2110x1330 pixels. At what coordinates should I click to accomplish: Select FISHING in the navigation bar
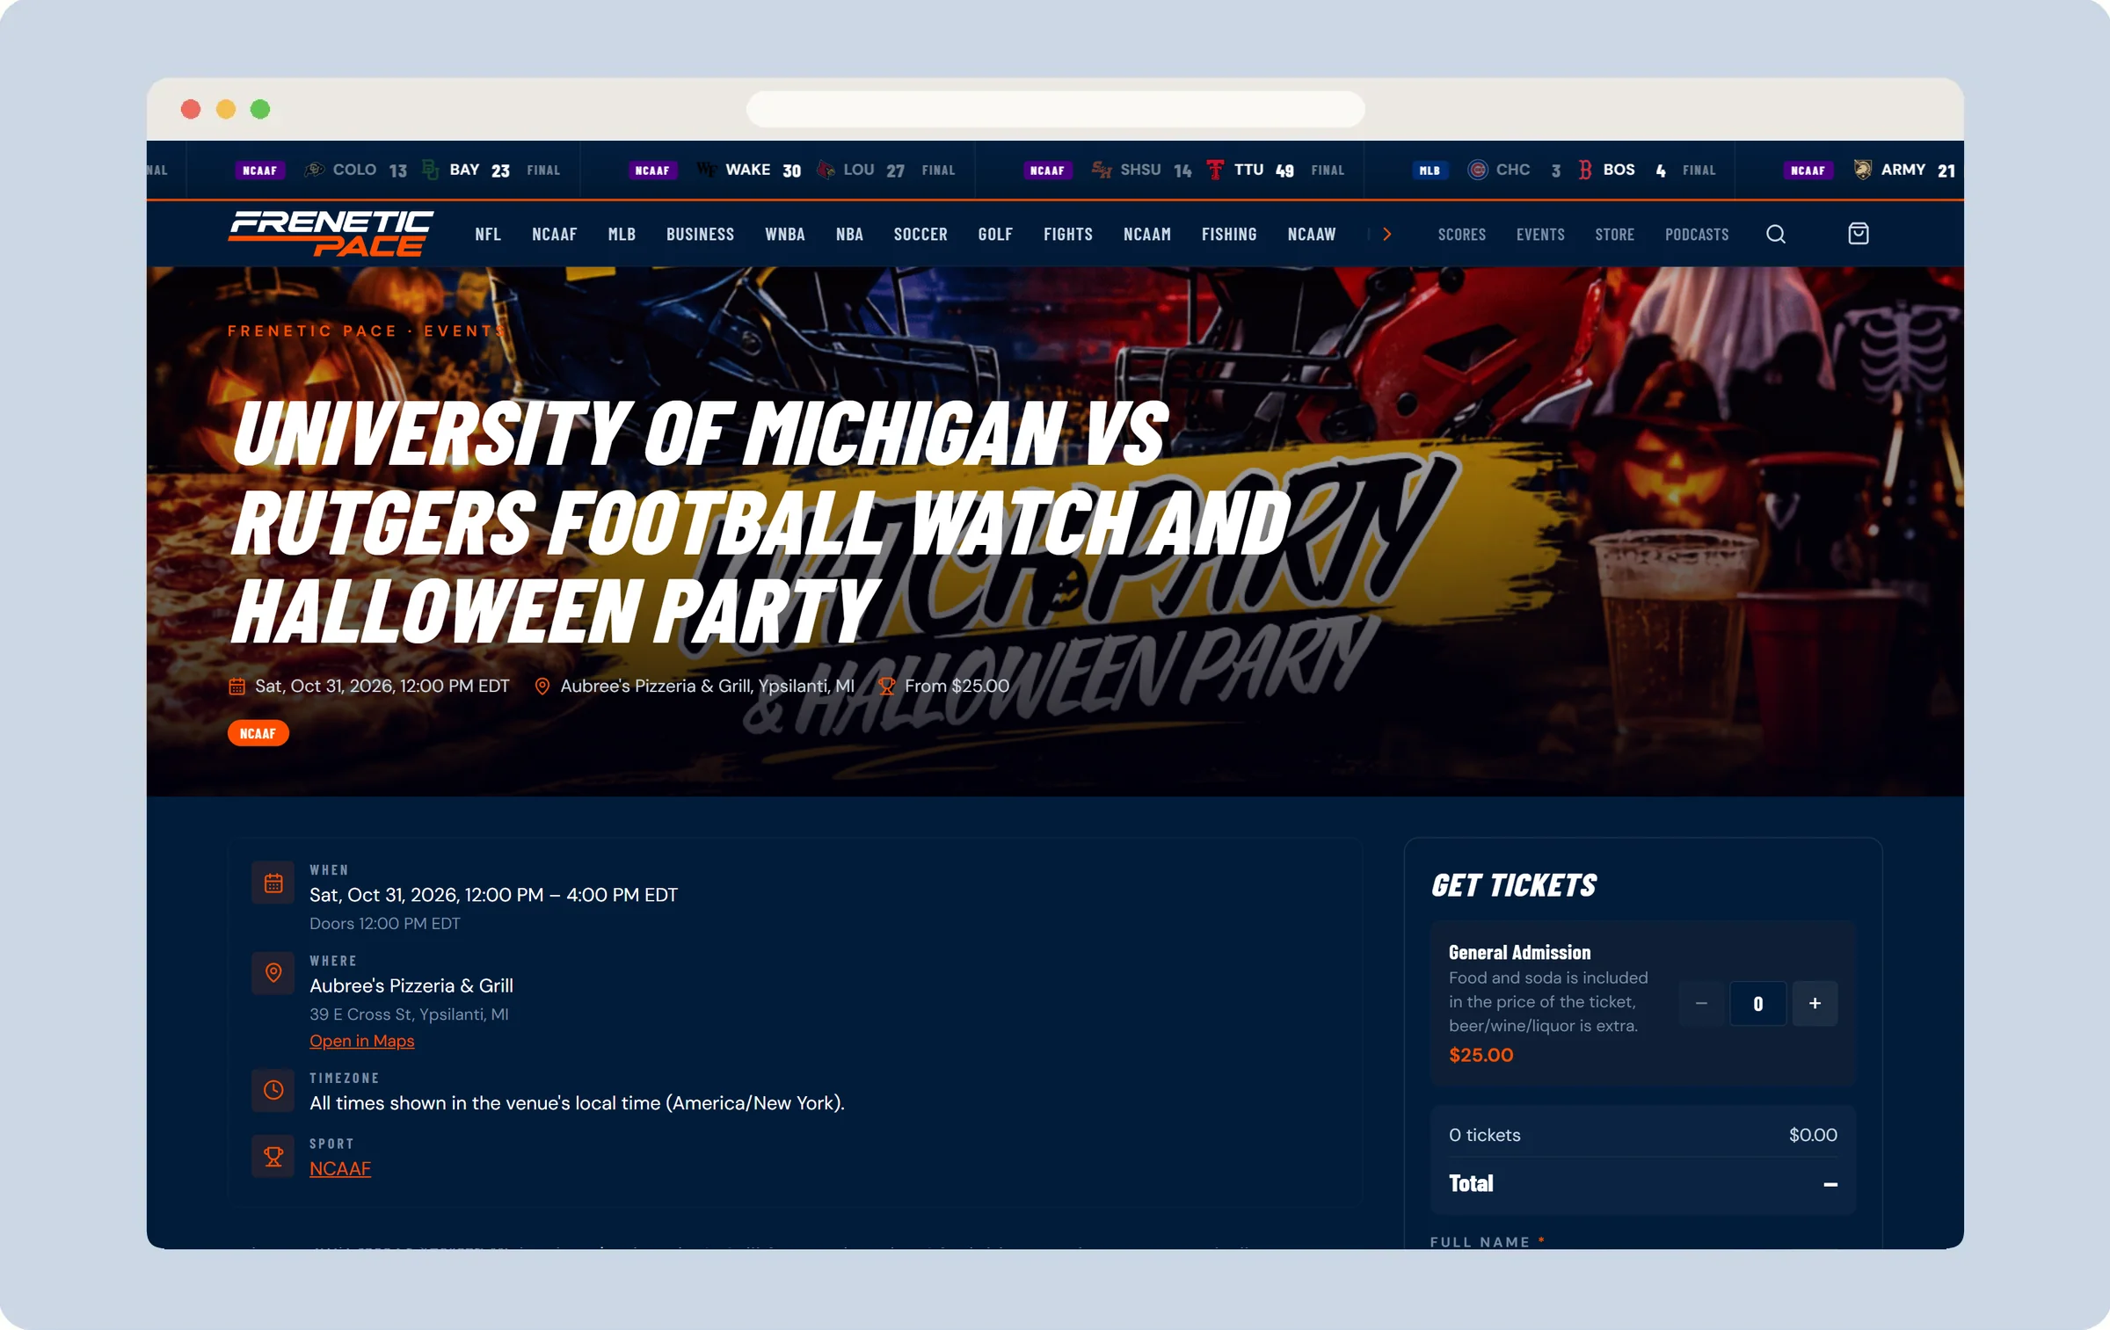point(1229,234)
